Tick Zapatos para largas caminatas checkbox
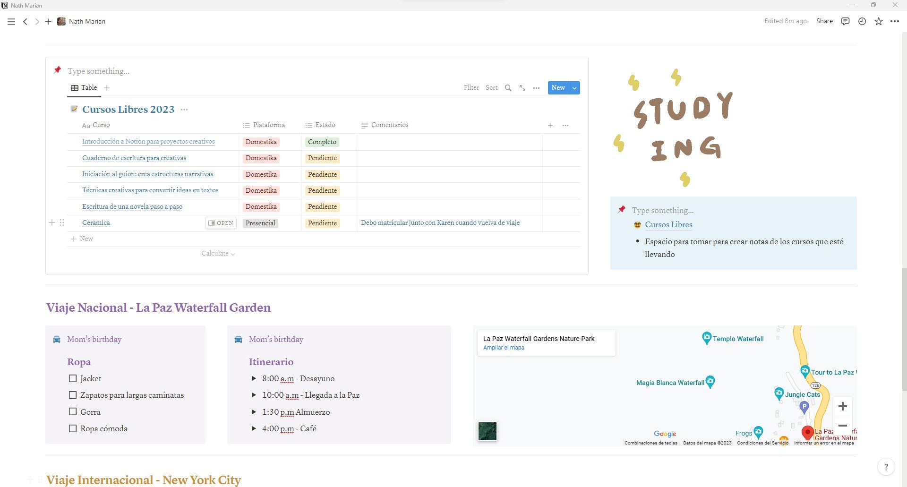Screen dimensions: 907x487 click(73, 395)
